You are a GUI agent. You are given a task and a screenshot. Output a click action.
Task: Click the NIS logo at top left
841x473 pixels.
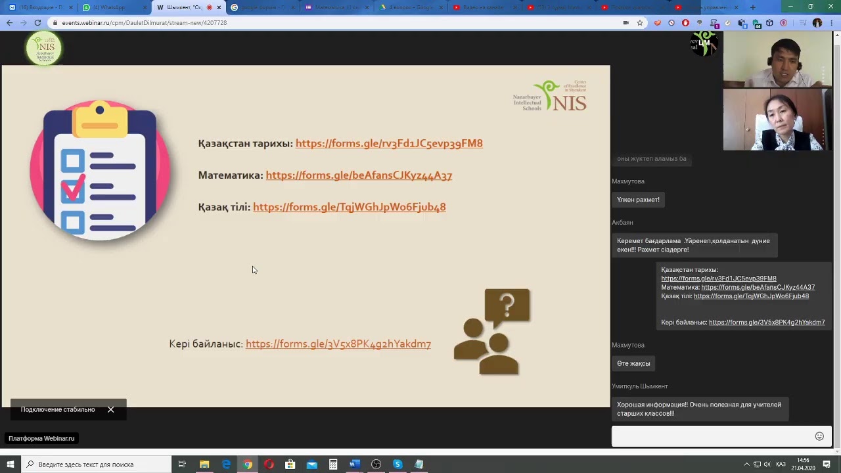(44, 48)
